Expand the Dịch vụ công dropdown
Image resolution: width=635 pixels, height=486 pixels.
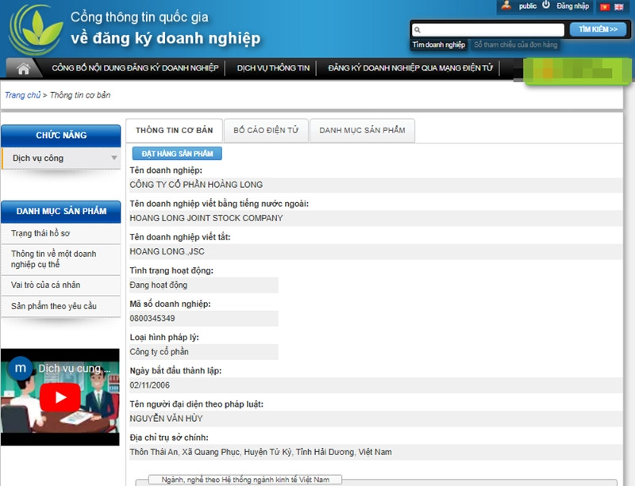[x=114, y=159]
